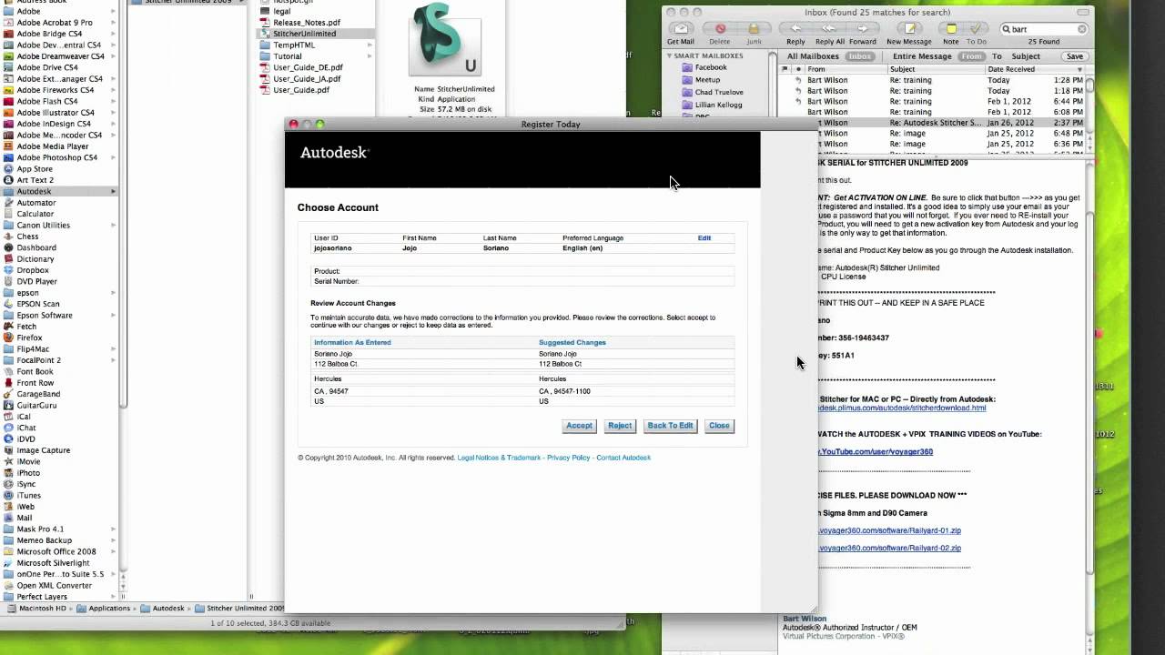Click the To Do checkmark icon

pos(976,29)
